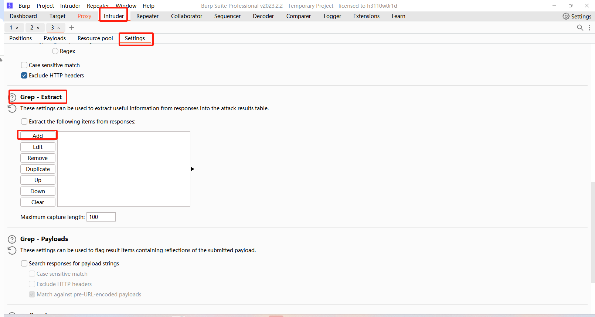Switch to the Payloads sub-tab
Image resolution: width=595 pixels, height=317 pixels.
click(55, 38)
